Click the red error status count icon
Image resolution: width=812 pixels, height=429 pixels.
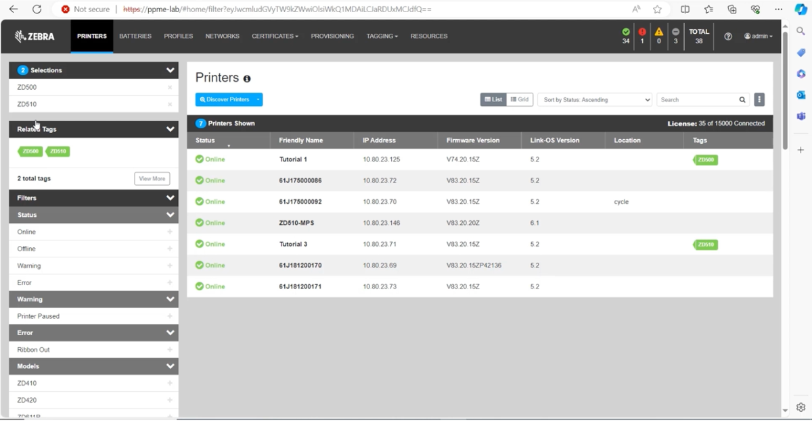pos(642,32)
